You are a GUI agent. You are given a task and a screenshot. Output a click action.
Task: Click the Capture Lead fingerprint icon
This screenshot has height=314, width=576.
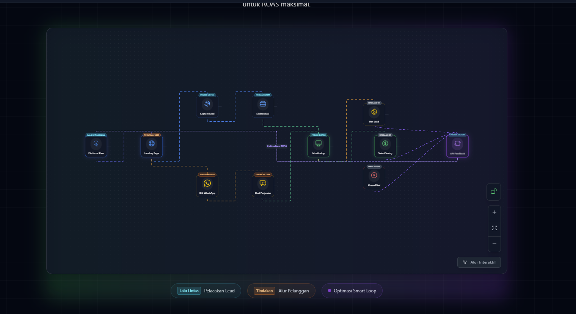click(x=207, y=104)
